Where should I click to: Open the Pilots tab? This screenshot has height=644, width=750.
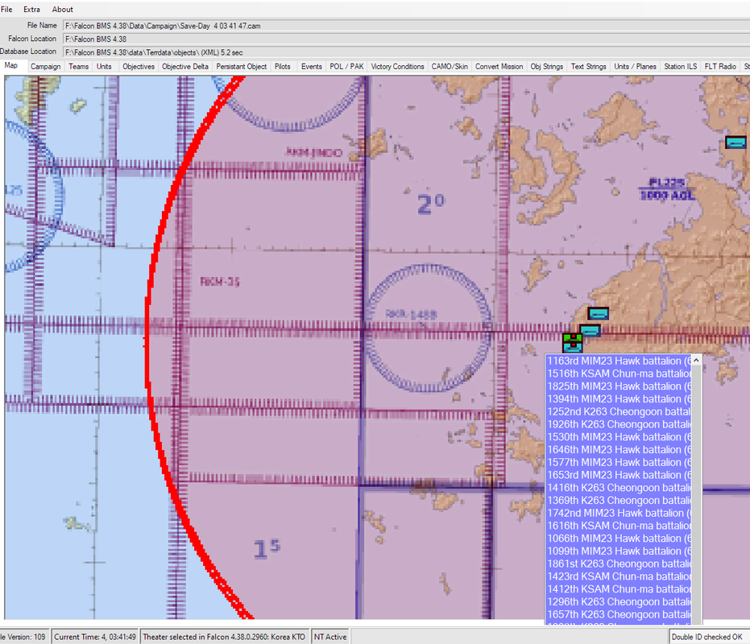click(283, 67)
